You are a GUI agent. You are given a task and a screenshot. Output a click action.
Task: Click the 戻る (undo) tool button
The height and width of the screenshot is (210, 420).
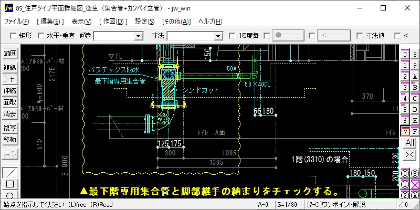10,153
